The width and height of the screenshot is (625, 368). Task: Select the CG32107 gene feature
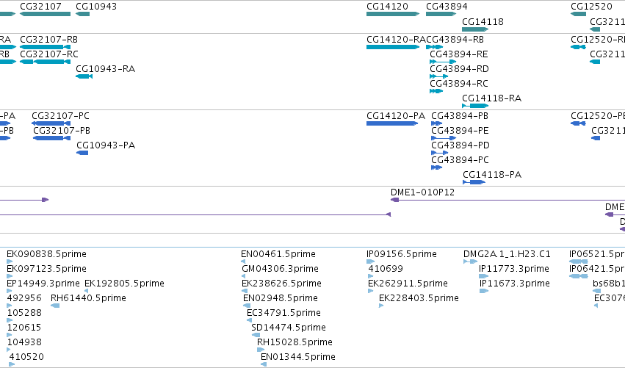click(x=45, y=14)
